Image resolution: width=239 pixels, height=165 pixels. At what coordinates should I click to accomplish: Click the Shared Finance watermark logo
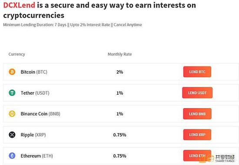point(222,158)
